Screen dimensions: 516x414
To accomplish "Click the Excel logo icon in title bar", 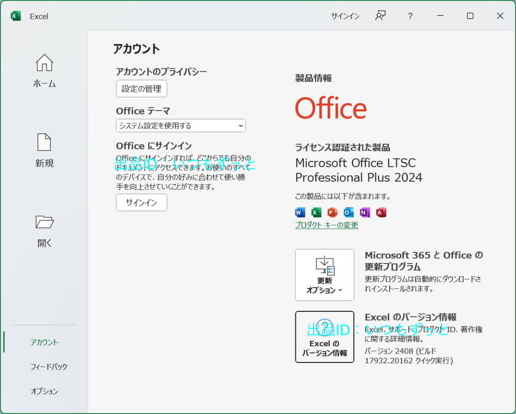I will pos(16,16).
